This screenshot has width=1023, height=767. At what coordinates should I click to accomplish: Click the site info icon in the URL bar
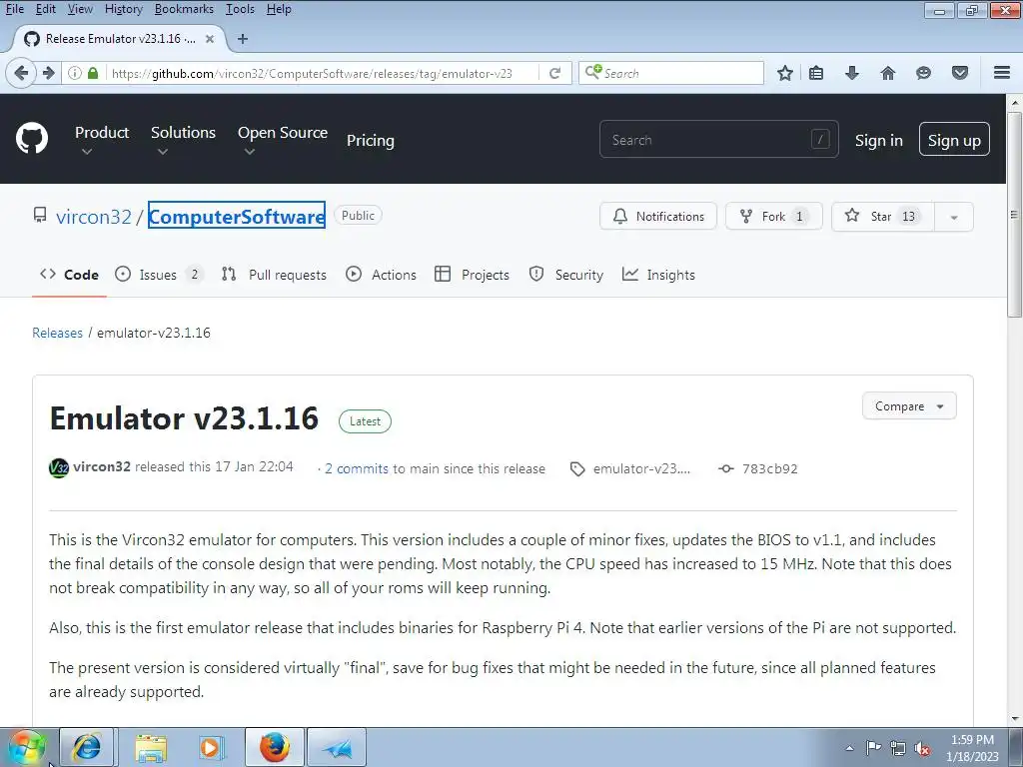point(75,73)
